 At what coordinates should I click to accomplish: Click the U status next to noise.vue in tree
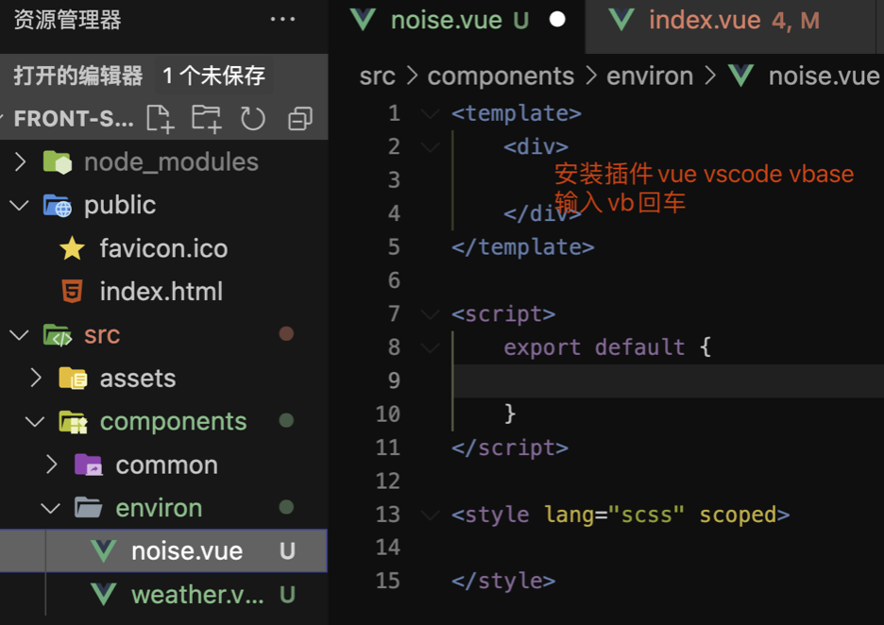[x=287, y=551]
